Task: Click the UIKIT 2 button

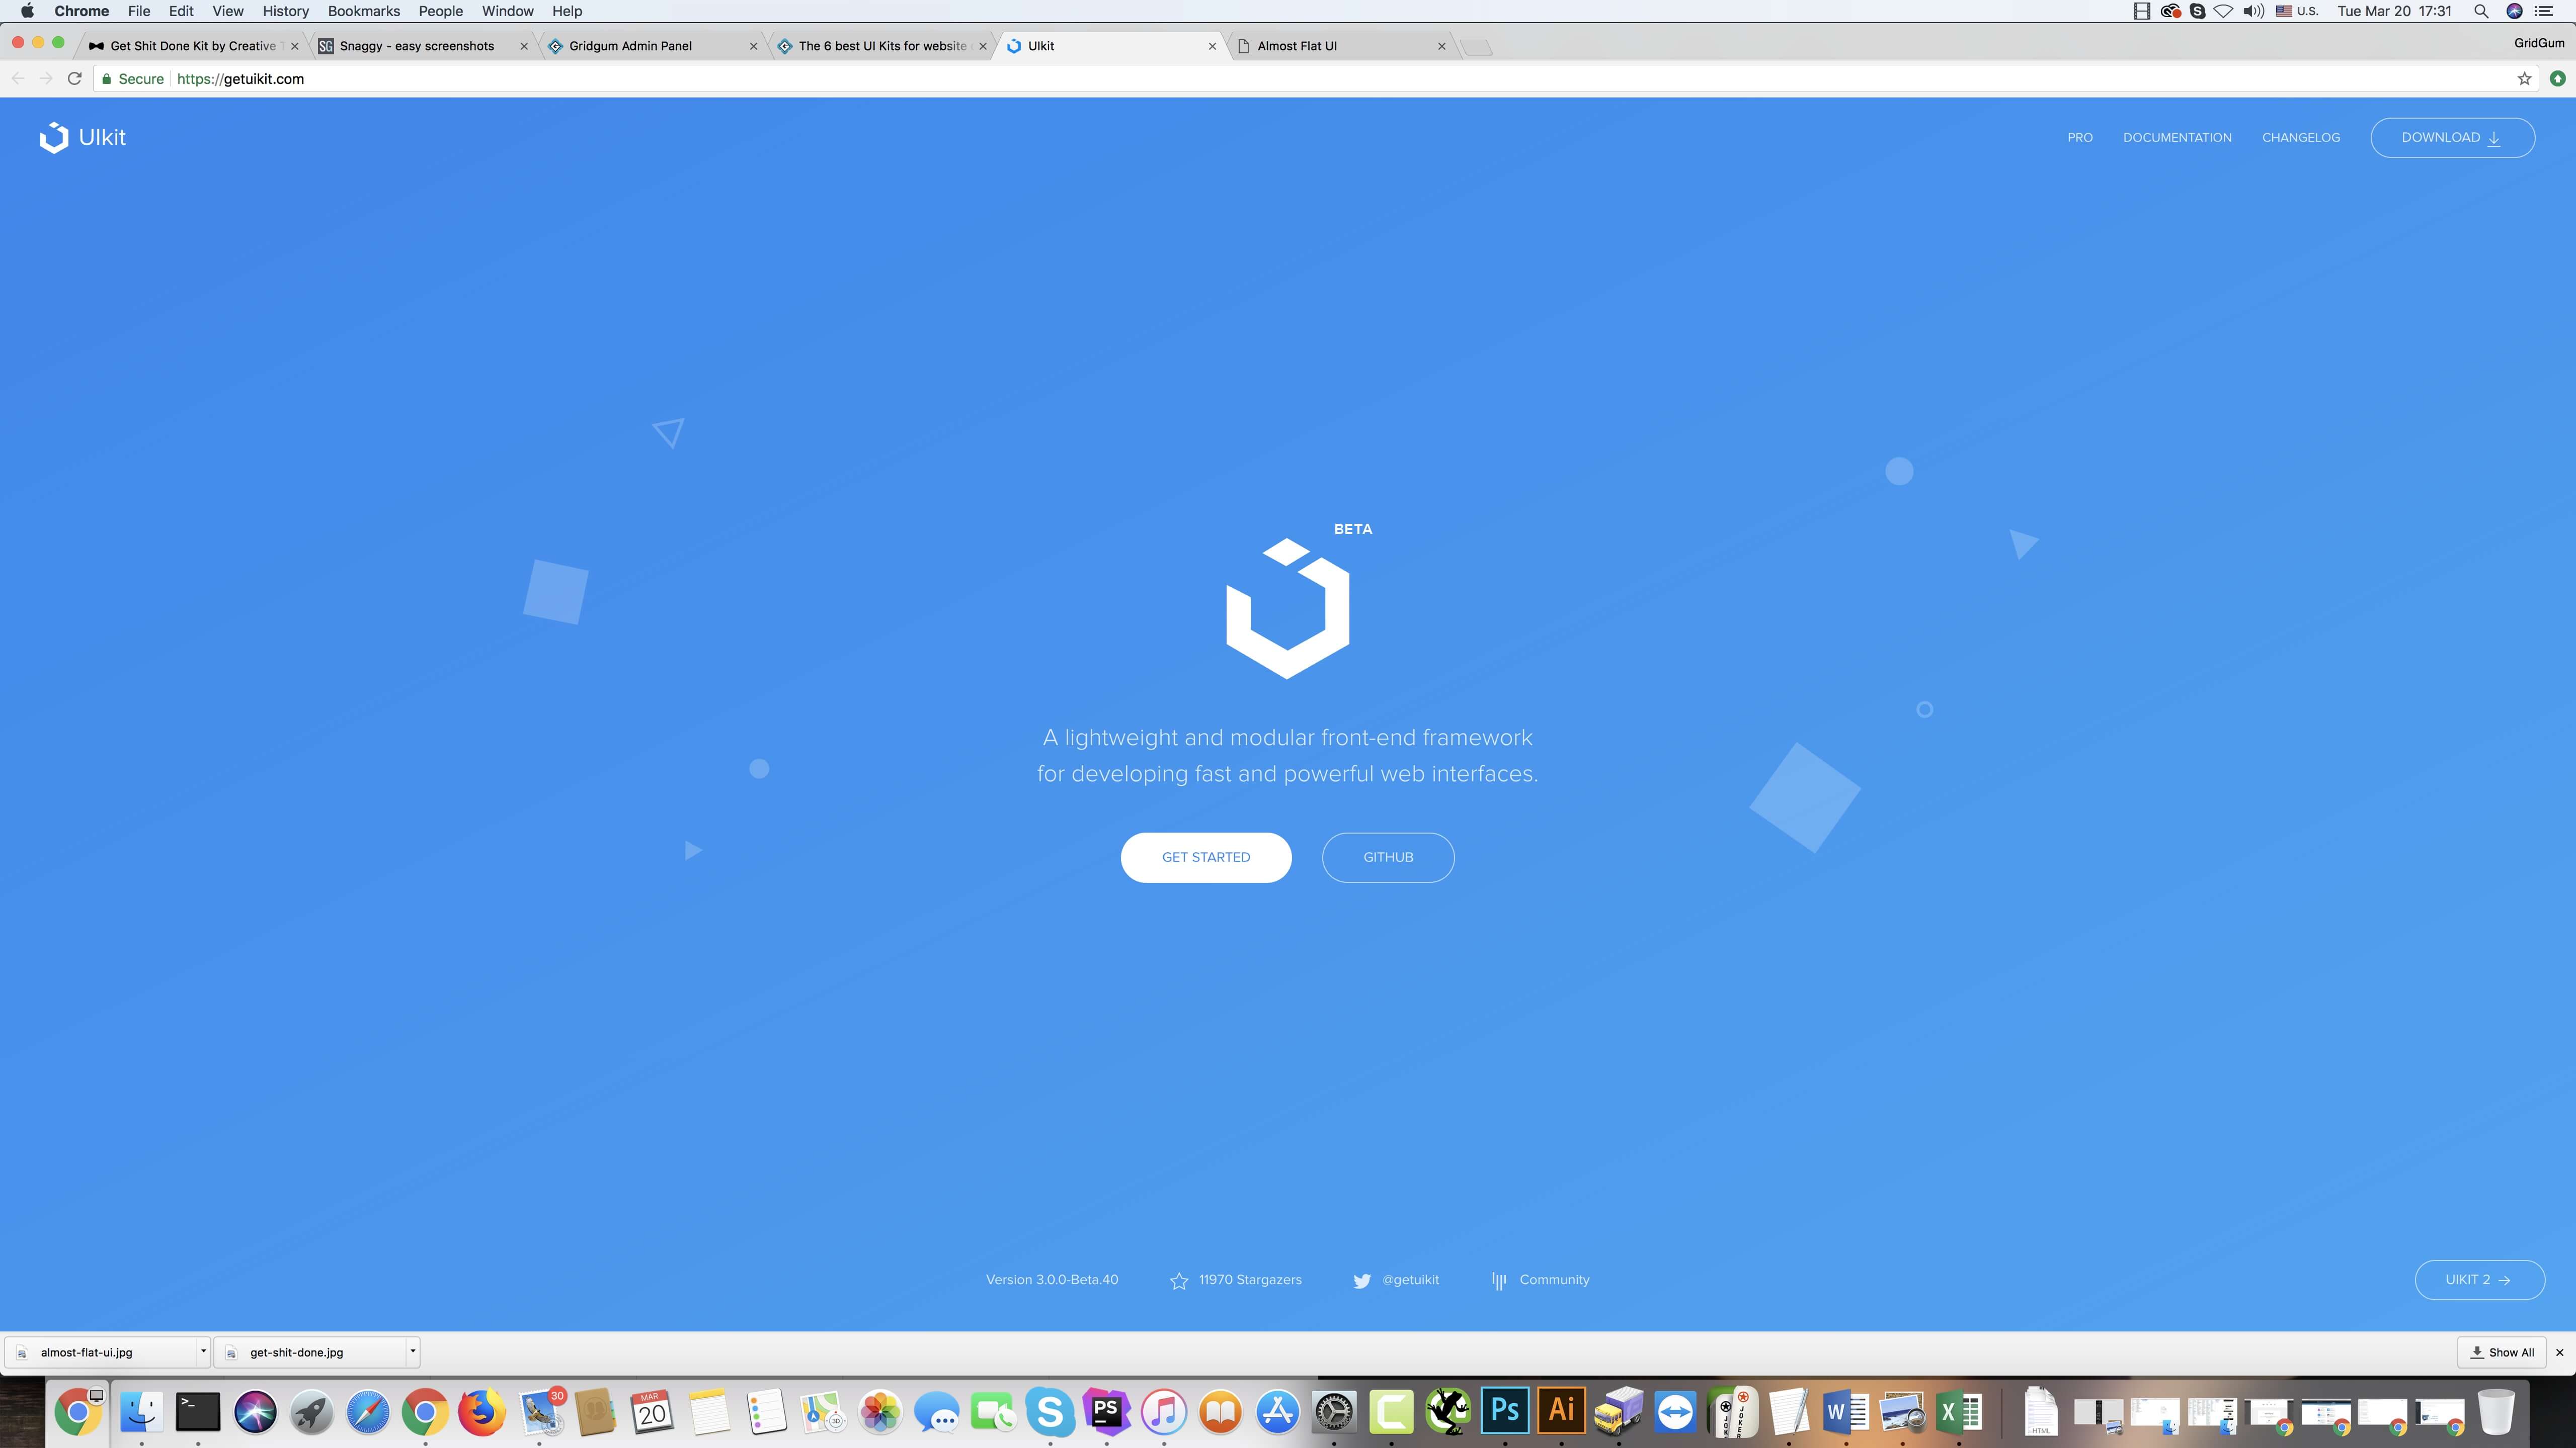Action: click(x=2479, y=1279)
